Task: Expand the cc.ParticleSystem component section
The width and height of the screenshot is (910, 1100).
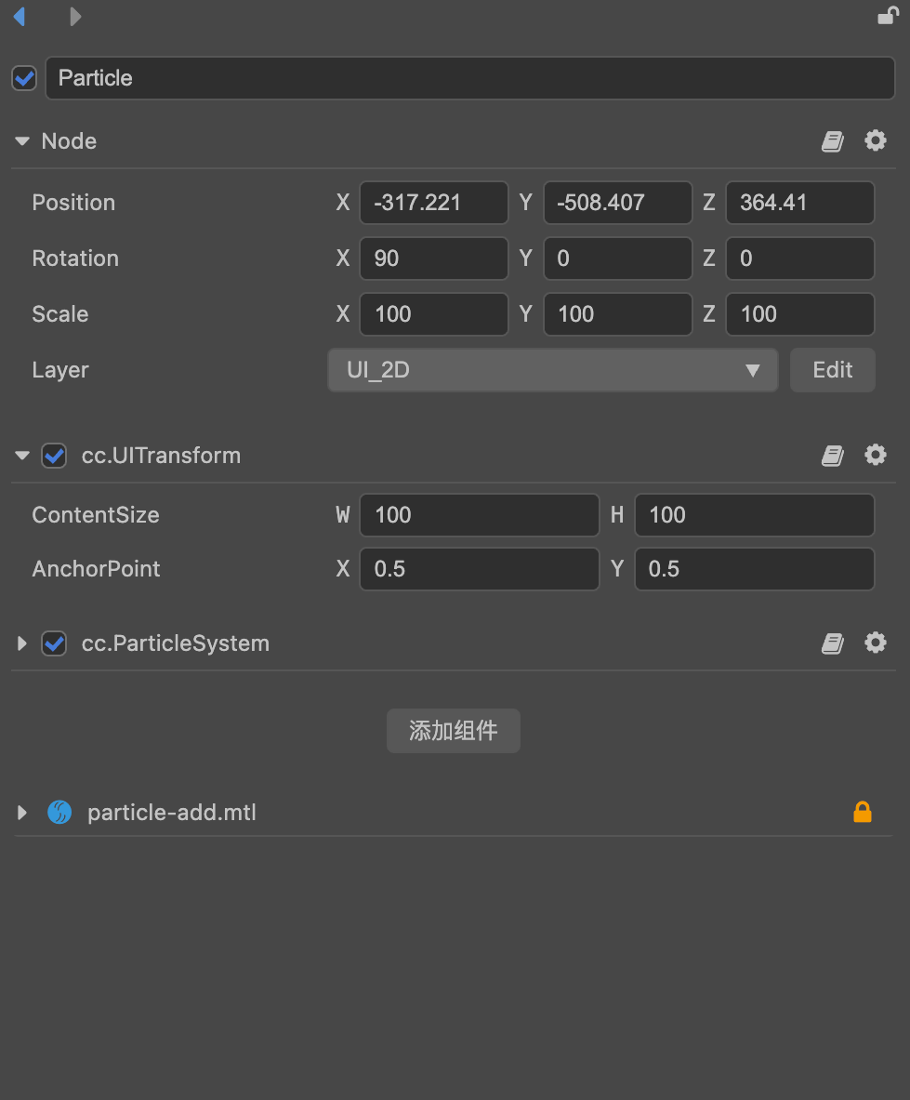Action: (x=22, y=643)
